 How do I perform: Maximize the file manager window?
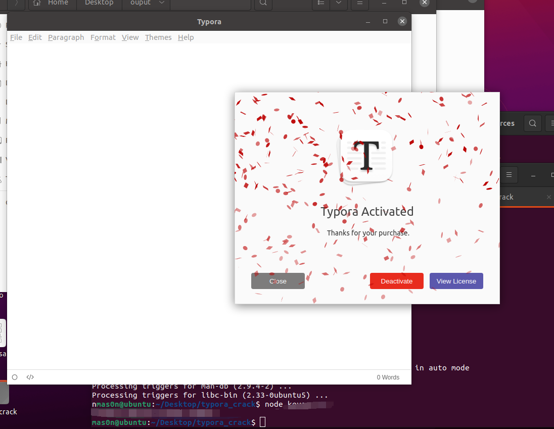(x=404, y=3)
